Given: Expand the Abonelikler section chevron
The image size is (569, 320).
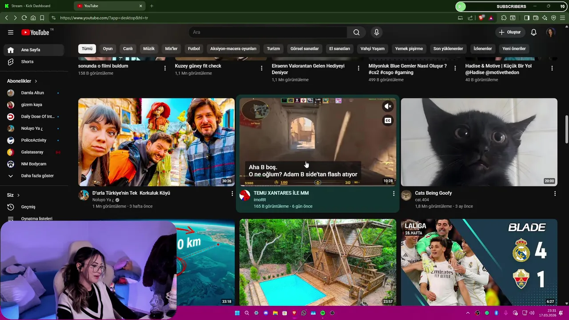Looking at the screenshot, I should (x=36, y=81).
